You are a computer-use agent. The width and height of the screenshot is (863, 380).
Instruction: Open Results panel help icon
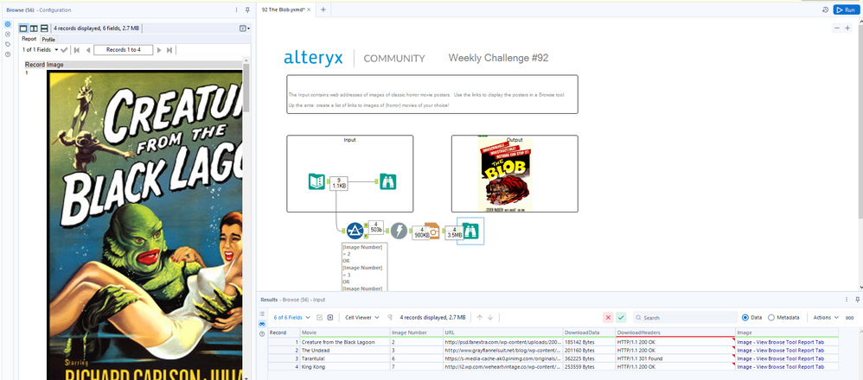[x=262, y=334]
